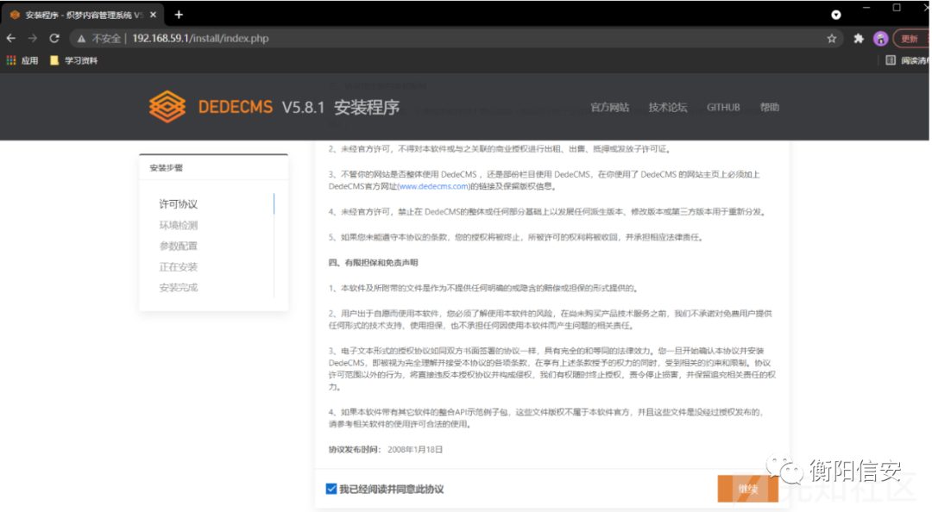Open the 帮助 nav link
Screen dimensions: 932x512
point(769,108)
